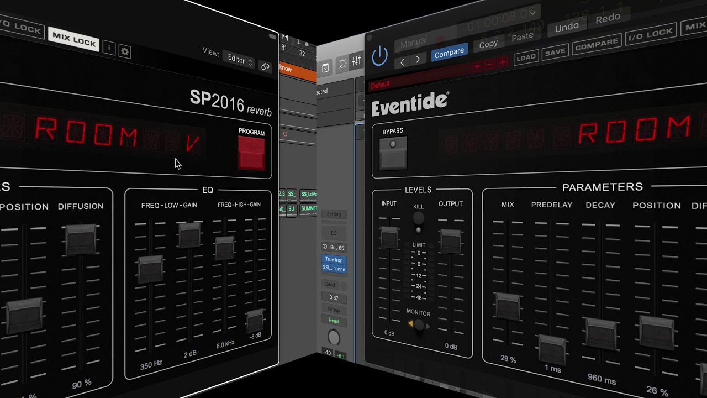Click the smart controls dial icon in toolbar
The width and height of the screenshot is (707, 398).
[x=342, y=64]
